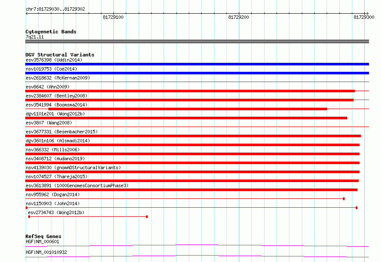Click the nsv1150903 right end marker
This screenshot has height=262, width=381.
pos(357,208)
